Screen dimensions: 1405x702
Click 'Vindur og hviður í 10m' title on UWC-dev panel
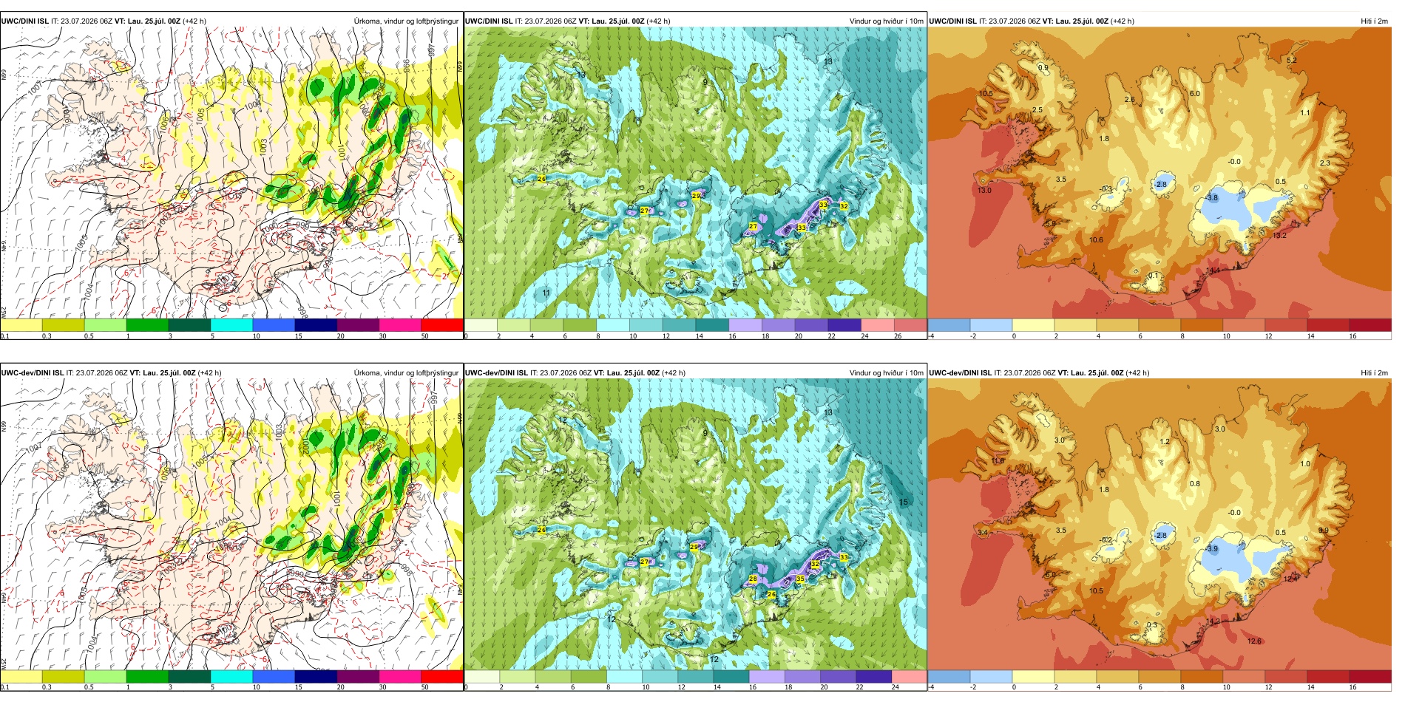(x=886, y=373)
